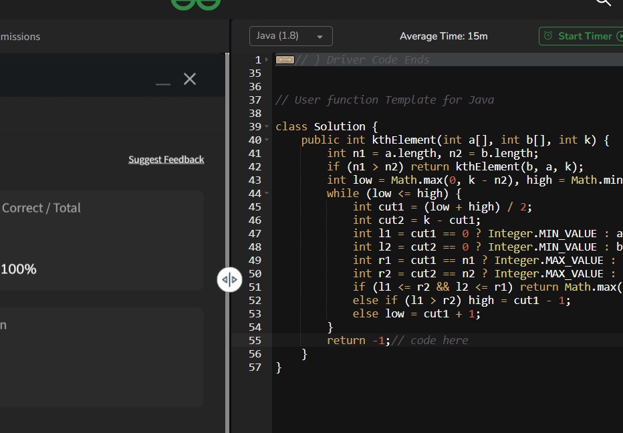The image size is (623, 433).
Task: Click the 'else if (l1 > r2)' line
Action: click(x=462, y=300)
